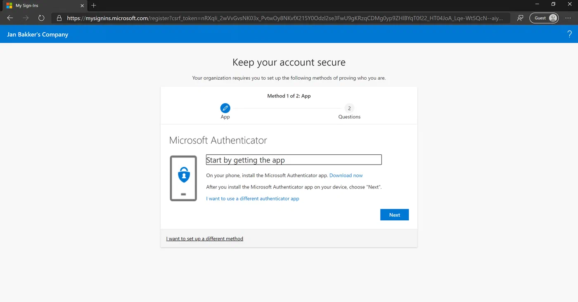Open a new browser tab

coord(94,6)
